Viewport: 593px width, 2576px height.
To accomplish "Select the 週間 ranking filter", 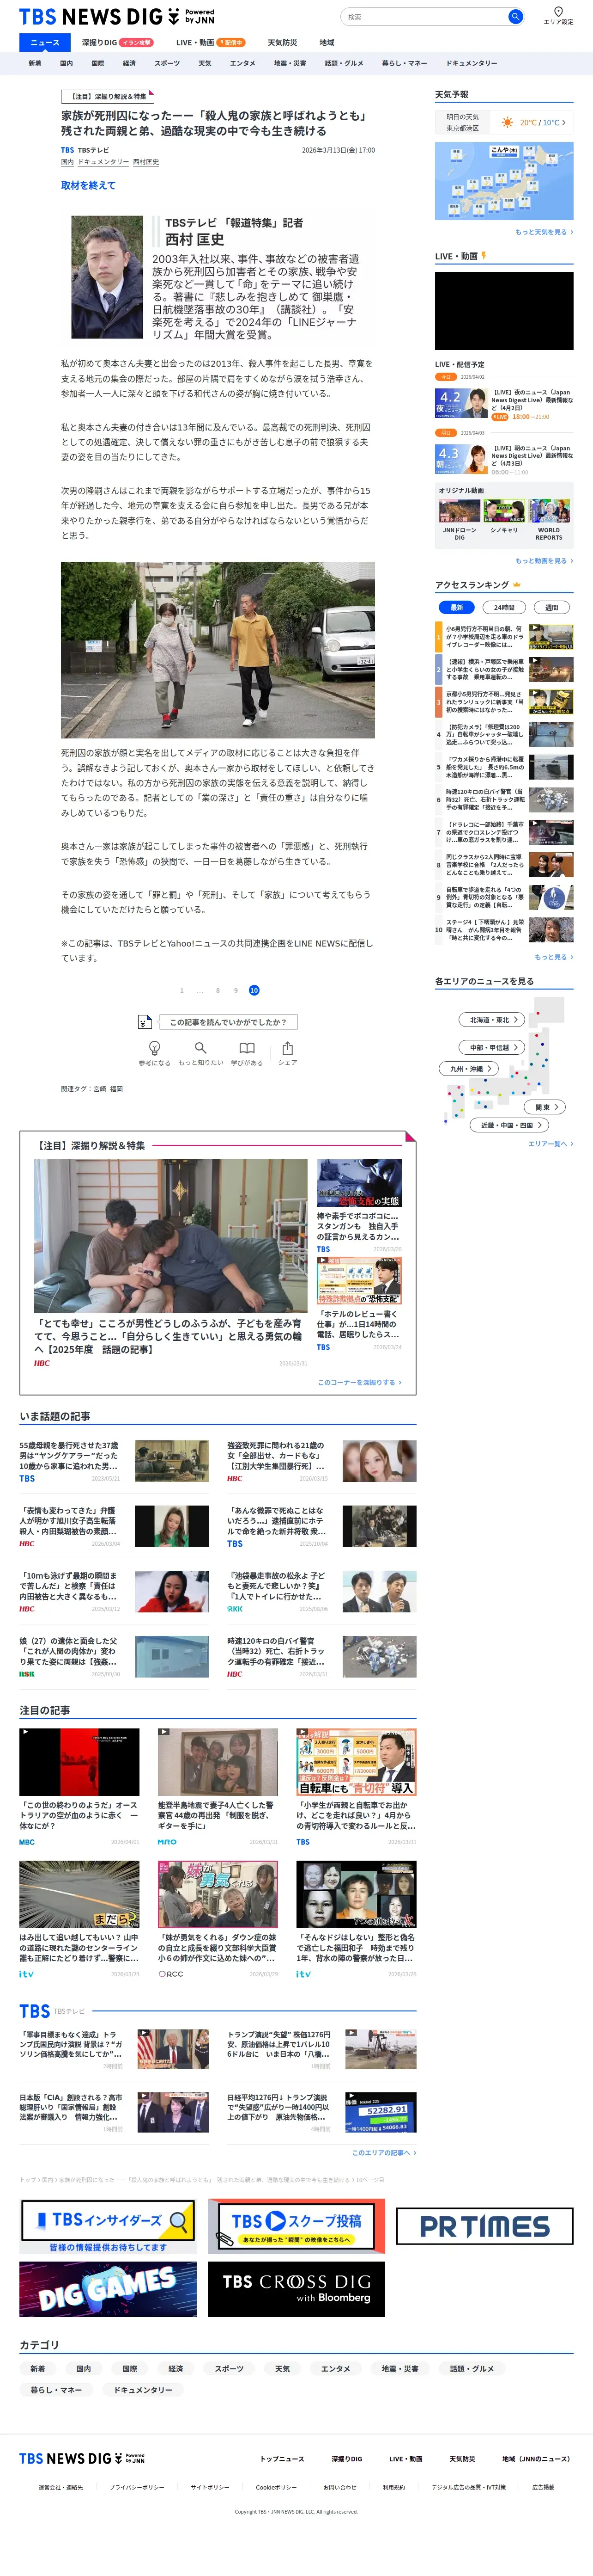I will (x=551, y=607).
